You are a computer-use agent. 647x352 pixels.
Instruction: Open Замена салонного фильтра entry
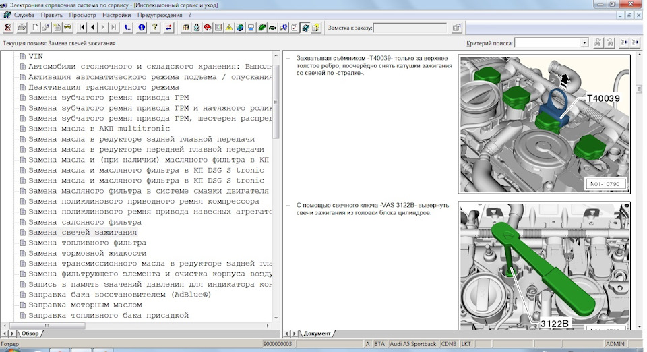click(x=85, y=222)
